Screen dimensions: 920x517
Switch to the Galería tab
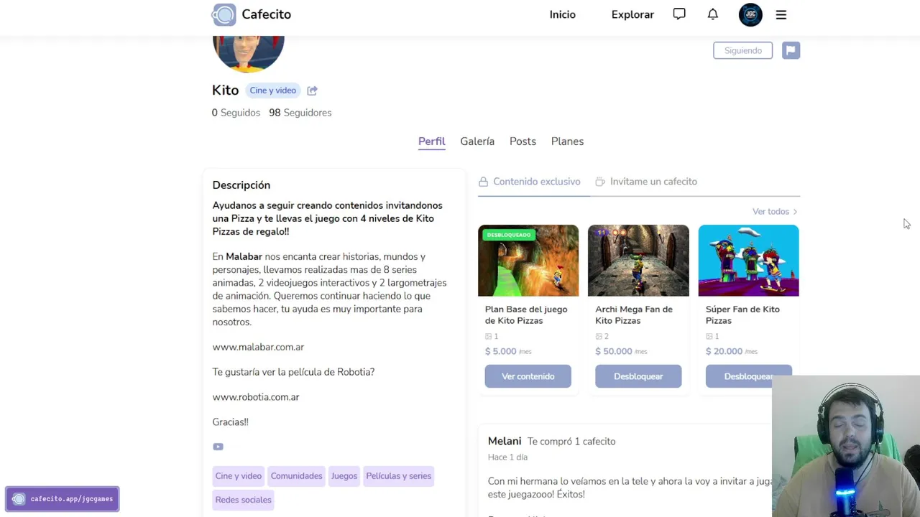pos(477,141)
